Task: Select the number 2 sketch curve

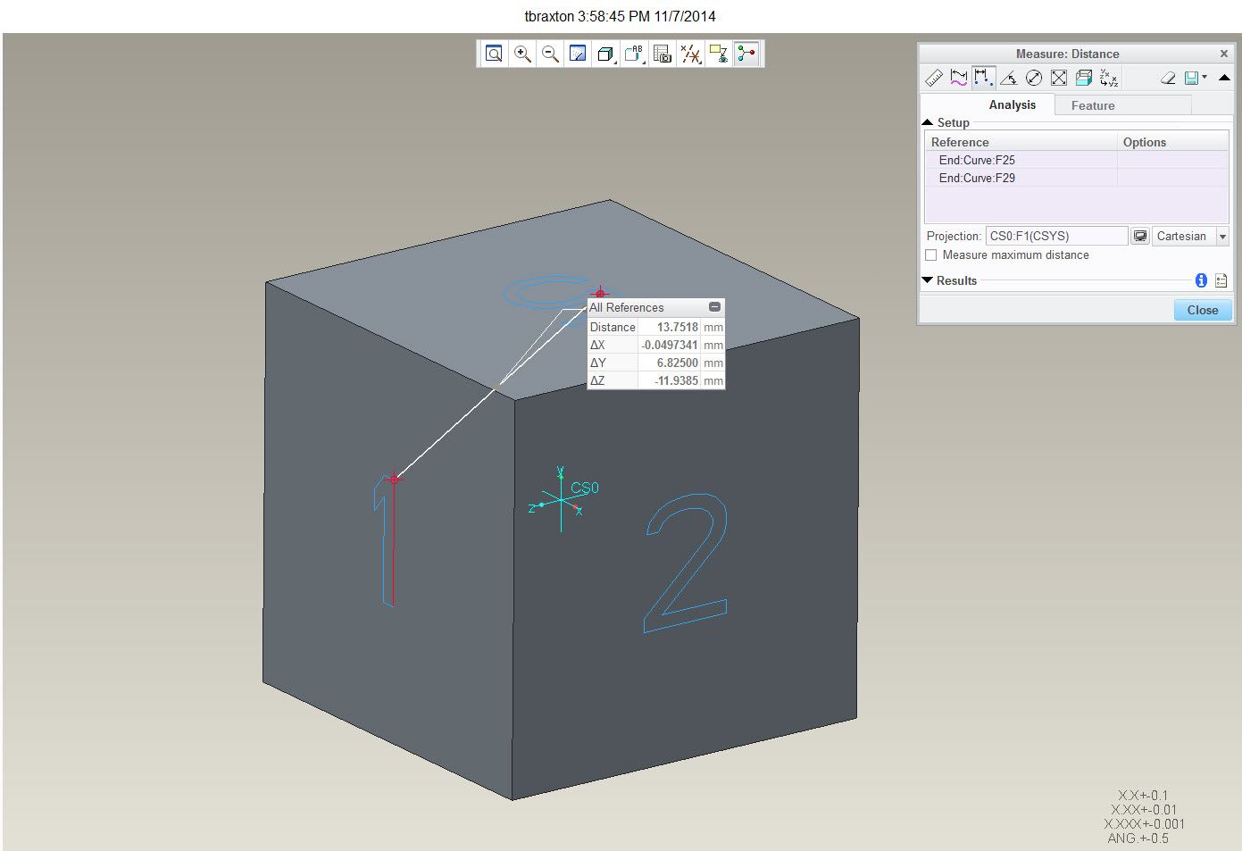Action: [x=687, y=563]
